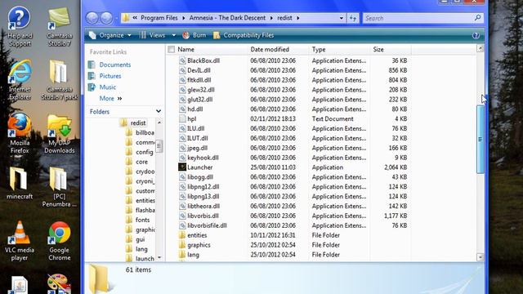Click the main file list scrollbar thumb
Image resolution: width=523 pixels, height=294 pixels.
[480, 140]
